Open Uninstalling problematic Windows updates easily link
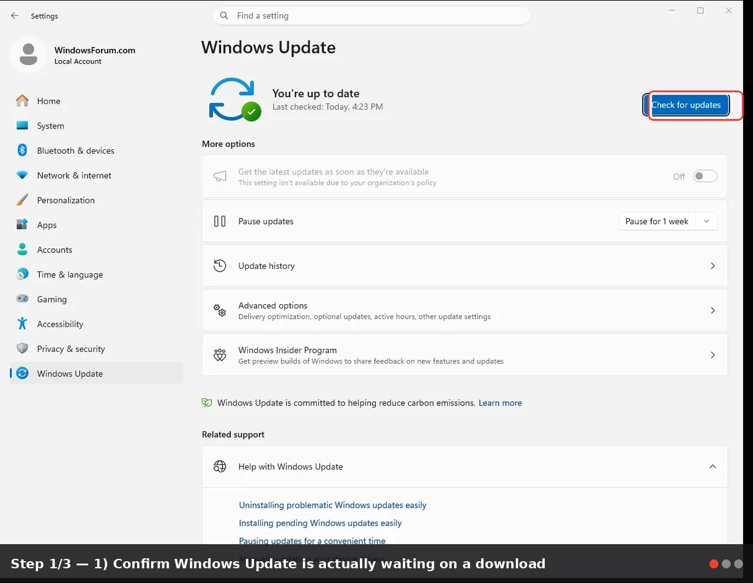This screenshot has height=583, width=753. pyautogui.click(x=332, y=505)
